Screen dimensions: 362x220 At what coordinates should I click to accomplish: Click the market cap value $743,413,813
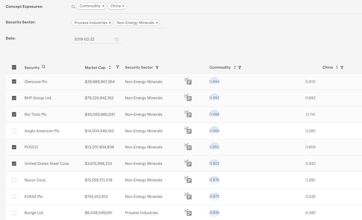[96, 196]
